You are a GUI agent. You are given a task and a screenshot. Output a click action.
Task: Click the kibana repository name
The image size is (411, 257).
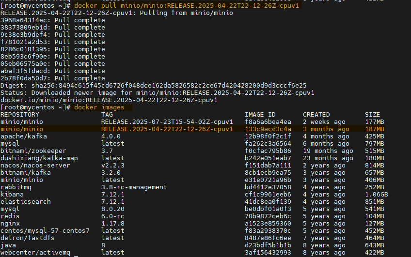pos(12,195)
